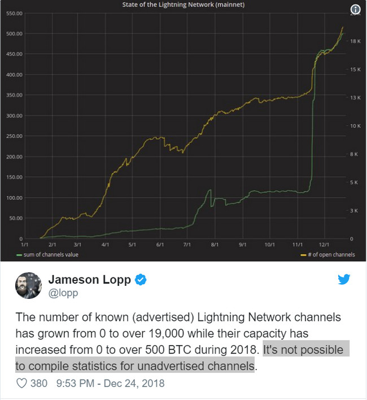
Task: Click the Twitter bird logo
Action: pyautogui.click(x=344, y=279)
